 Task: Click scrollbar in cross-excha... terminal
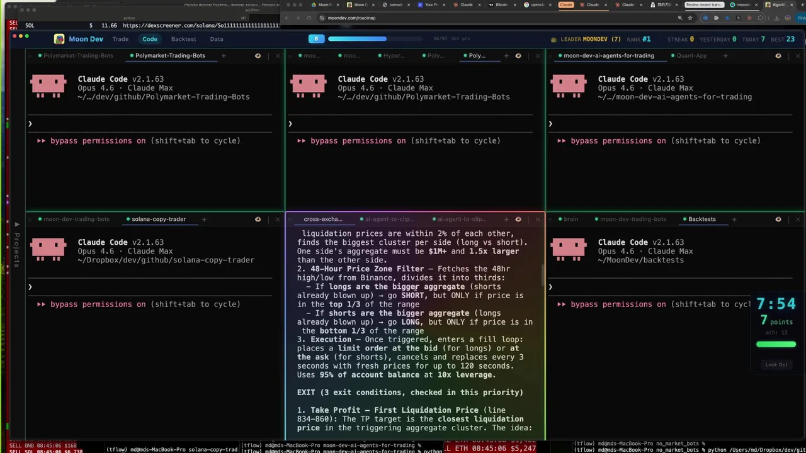542,275
